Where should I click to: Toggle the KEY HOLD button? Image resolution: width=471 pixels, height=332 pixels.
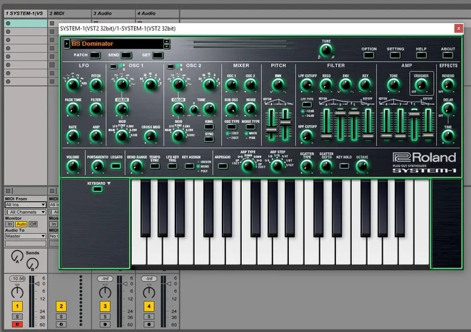point(344,166)
